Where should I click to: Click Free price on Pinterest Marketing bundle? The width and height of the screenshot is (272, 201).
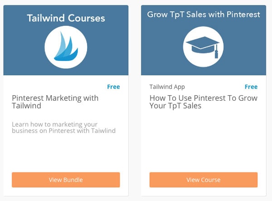pyautogui.click(x=113, y=87)
